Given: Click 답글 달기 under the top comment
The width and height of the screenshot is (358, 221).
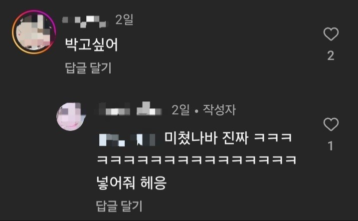Looking at the screenshot, I should point(88,68).
